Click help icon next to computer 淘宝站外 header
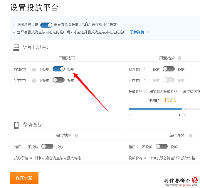This screenshot has height=188, width=200. [179, 58]
